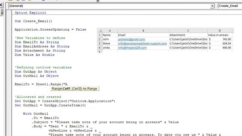This screenshot has width=242, height=136.
Task: Click the "Option Explicit" code line
Action: 30,13
